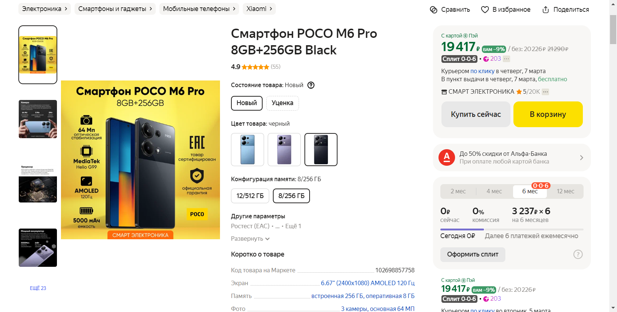Open the help icon beside Оформить сплит
Viewport: 617px width, 312px height.
pos(577,254)
